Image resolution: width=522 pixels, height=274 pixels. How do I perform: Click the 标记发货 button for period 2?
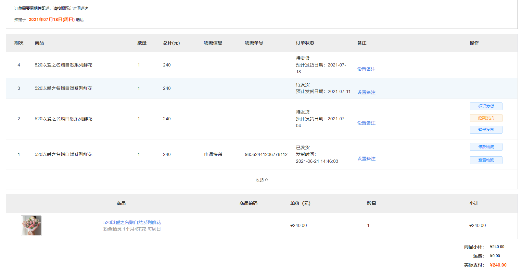click(486, 106)
